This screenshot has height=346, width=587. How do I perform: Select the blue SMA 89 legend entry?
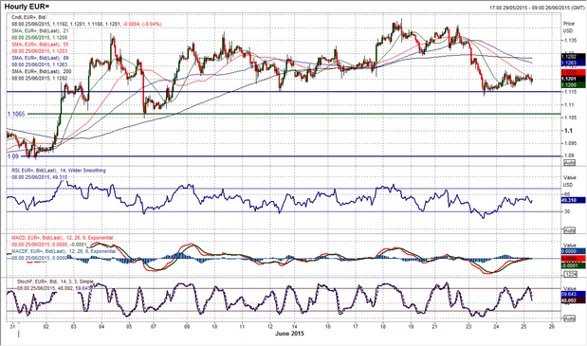click(40, 58)
